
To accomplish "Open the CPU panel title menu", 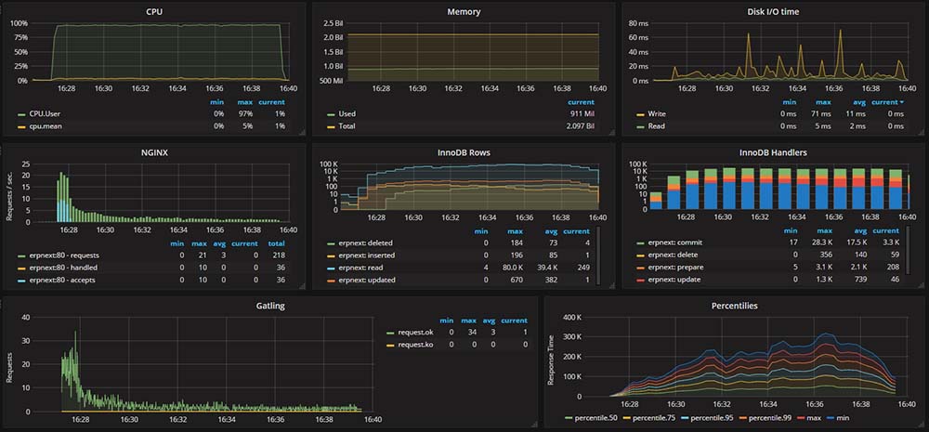I will coord(155,11).
